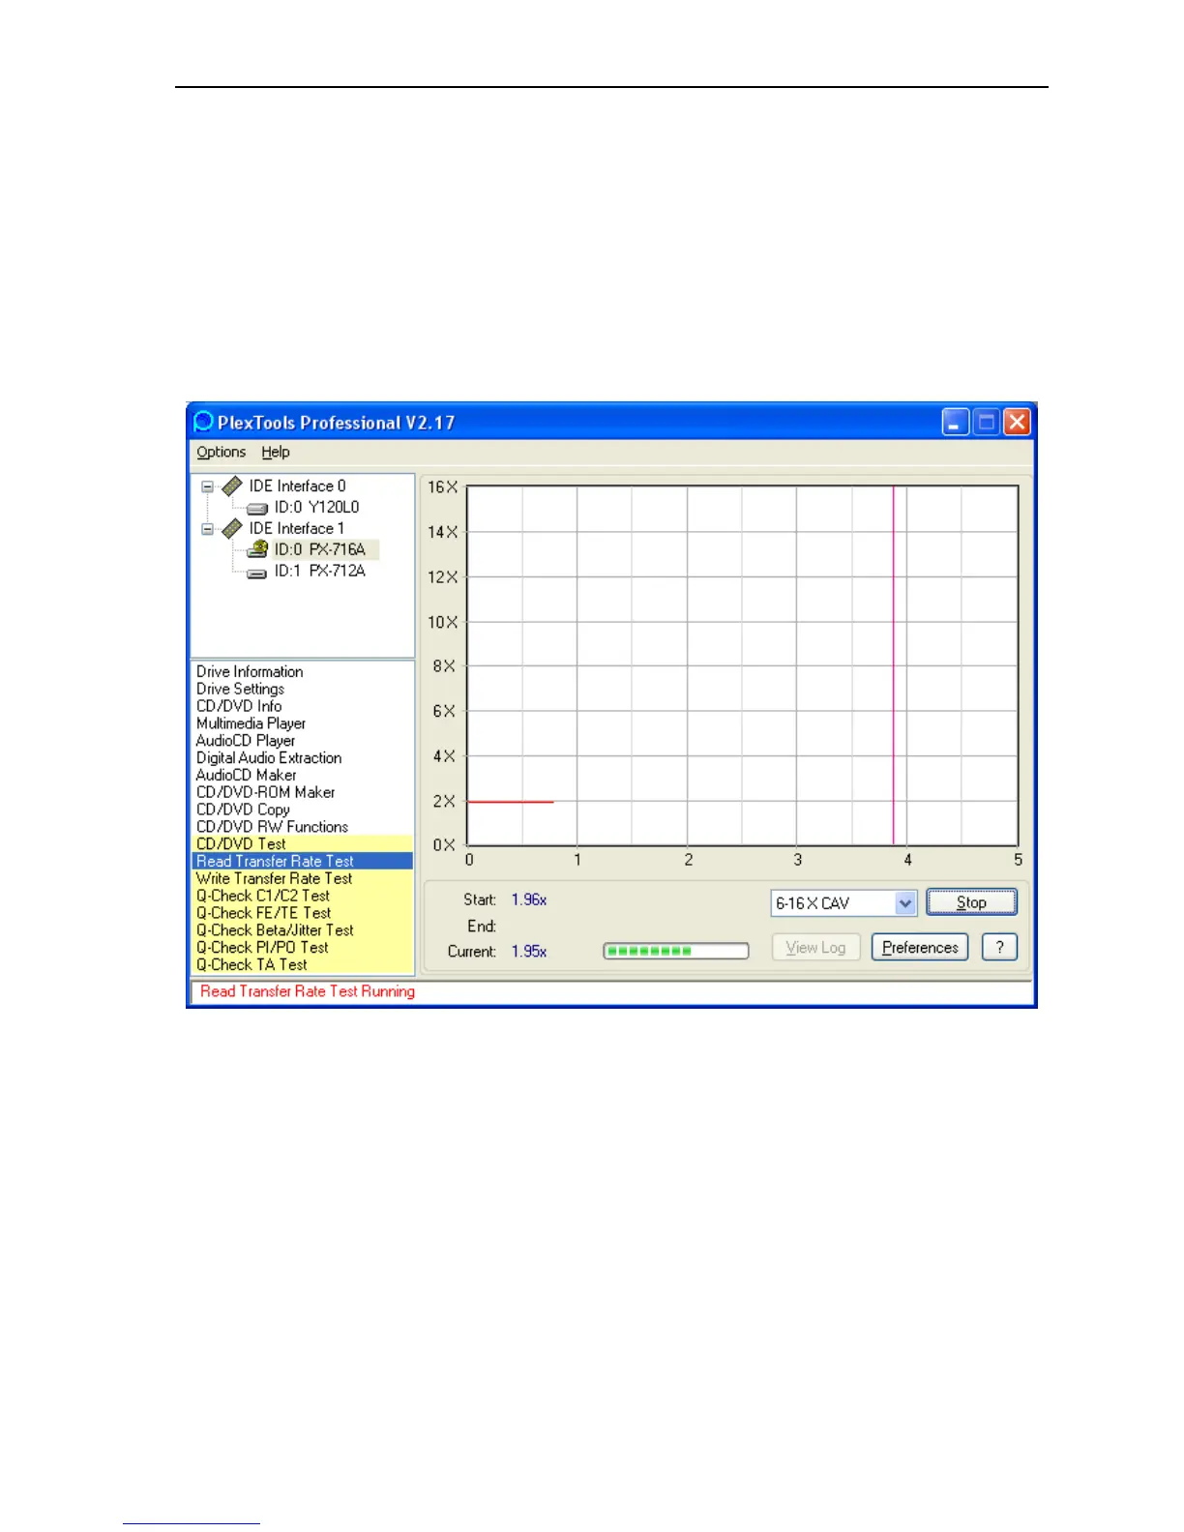Click the drive icon beside ID:0 Y120L0
1184x1532 pixels.
[257, 508]
